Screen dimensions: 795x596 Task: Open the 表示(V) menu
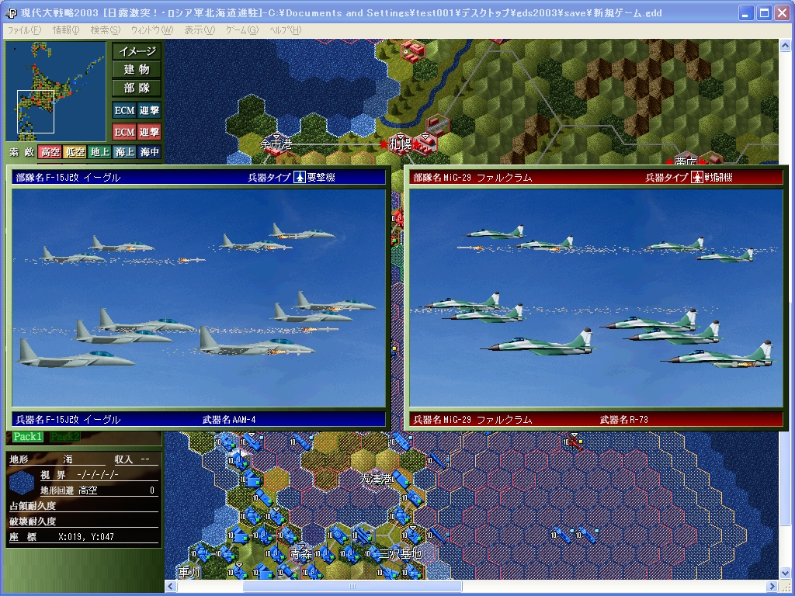tap(200, 29)
